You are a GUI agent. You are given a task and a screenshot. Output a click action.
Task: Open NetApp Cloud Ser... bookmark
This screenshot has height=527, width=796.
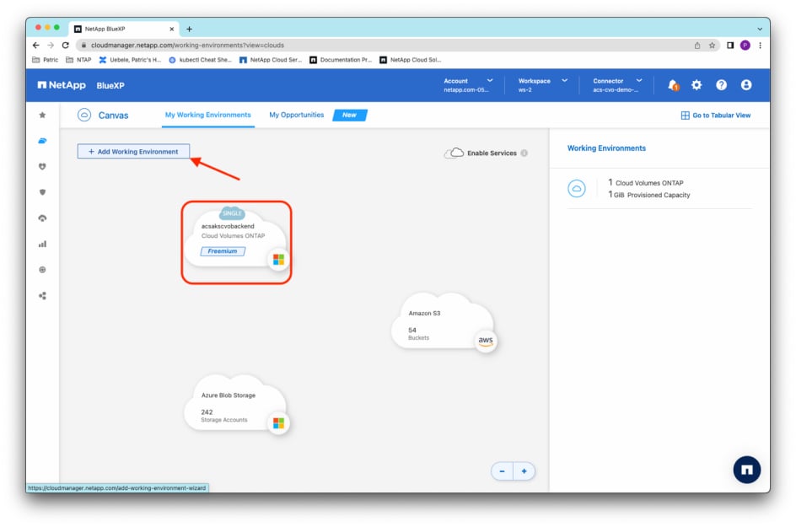click(x=271, y=59)
